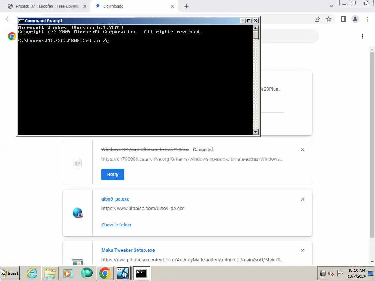Open the tab search chevron dropdown
This screenshot has height=281, width=375.
[331, 6]
